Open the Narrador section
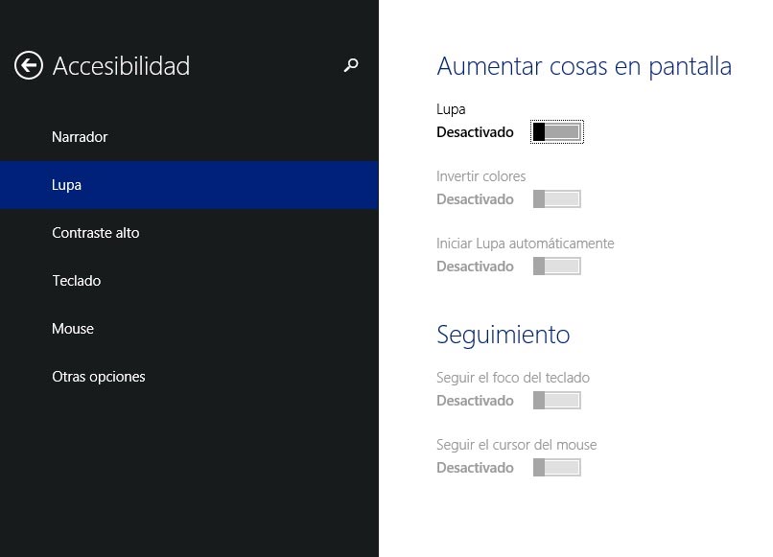773x557 pixels. click(x=80, y=137)
